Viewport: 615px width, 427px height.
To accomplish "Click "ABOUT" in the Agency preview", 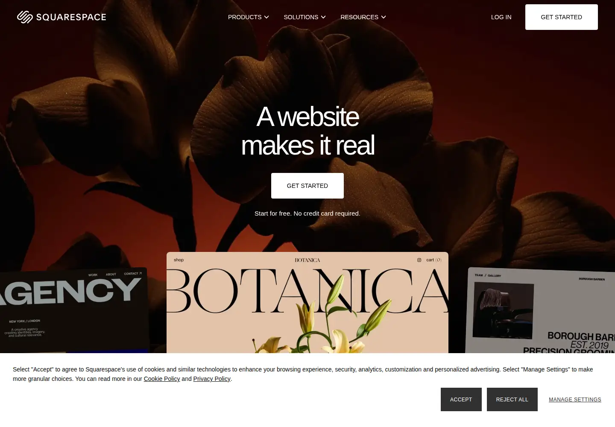I will point(111,275).
